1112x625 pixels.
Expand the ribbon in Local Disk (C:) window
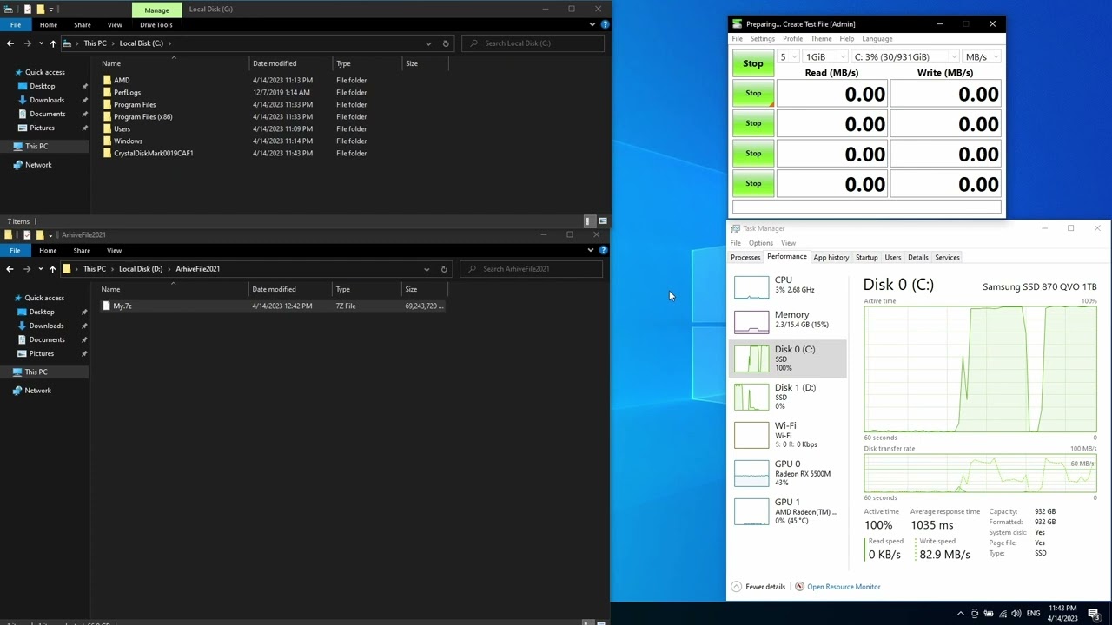coord(592,25)
